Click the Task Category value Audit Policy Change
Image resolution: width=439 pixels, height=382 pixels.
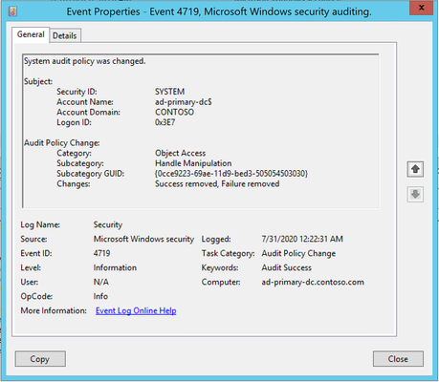(298, 253)
